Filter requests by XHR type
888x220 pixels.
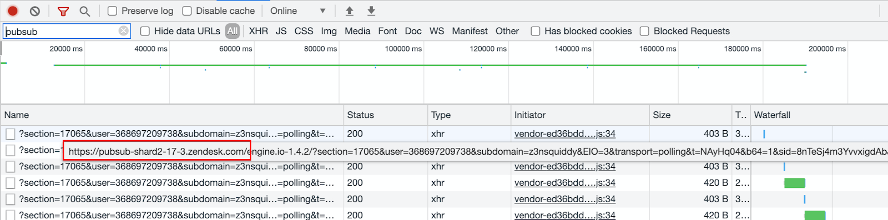[259, 31]
